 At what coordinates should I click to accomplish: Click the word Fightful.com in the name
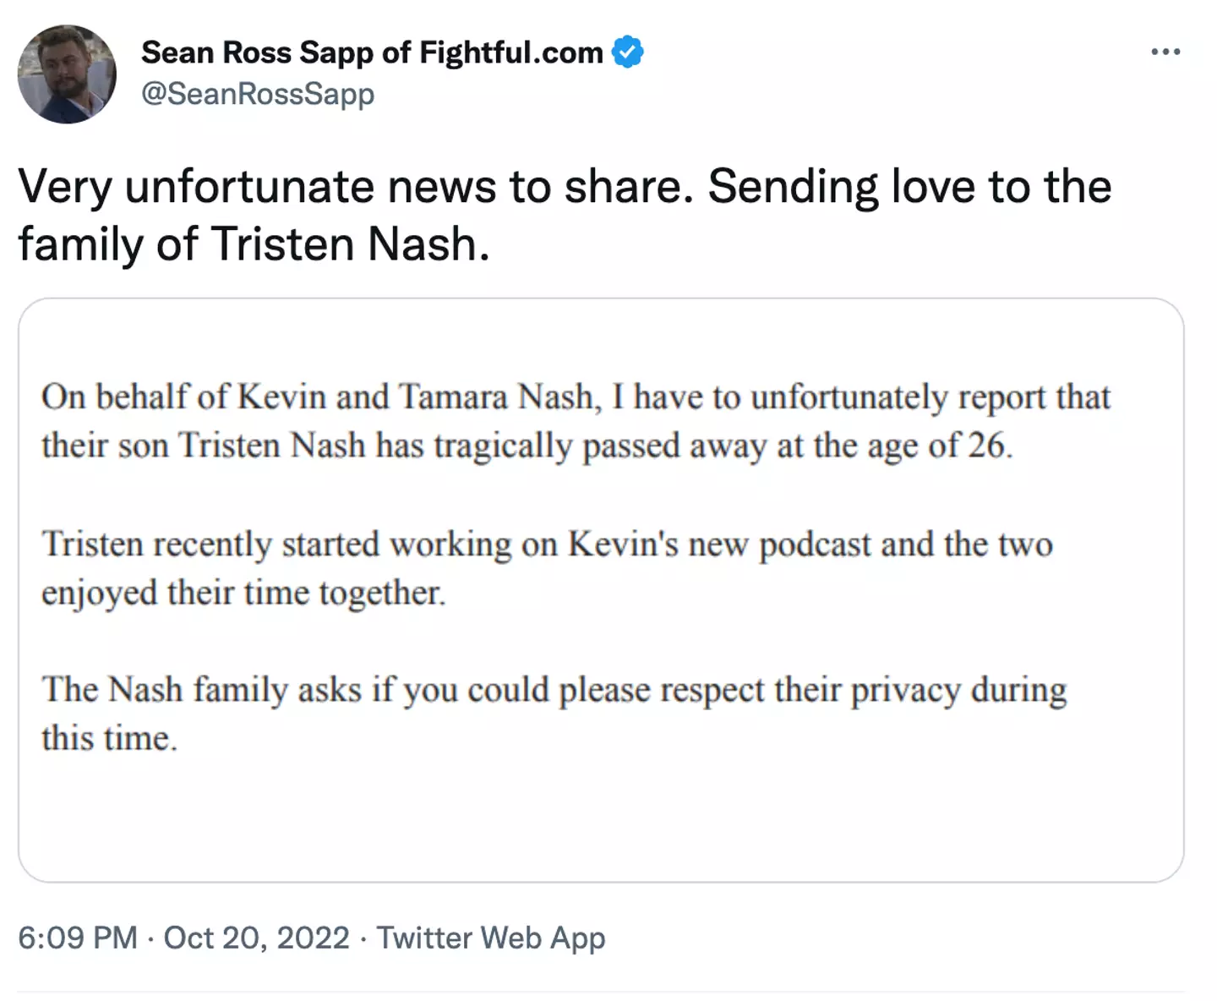[x=511, y=52]
